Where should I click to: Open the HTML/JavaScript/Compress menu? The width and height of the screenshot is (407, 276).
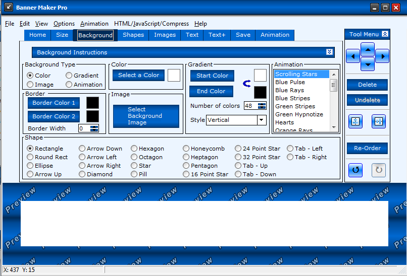pyautogui.click(x=151, y=24)
